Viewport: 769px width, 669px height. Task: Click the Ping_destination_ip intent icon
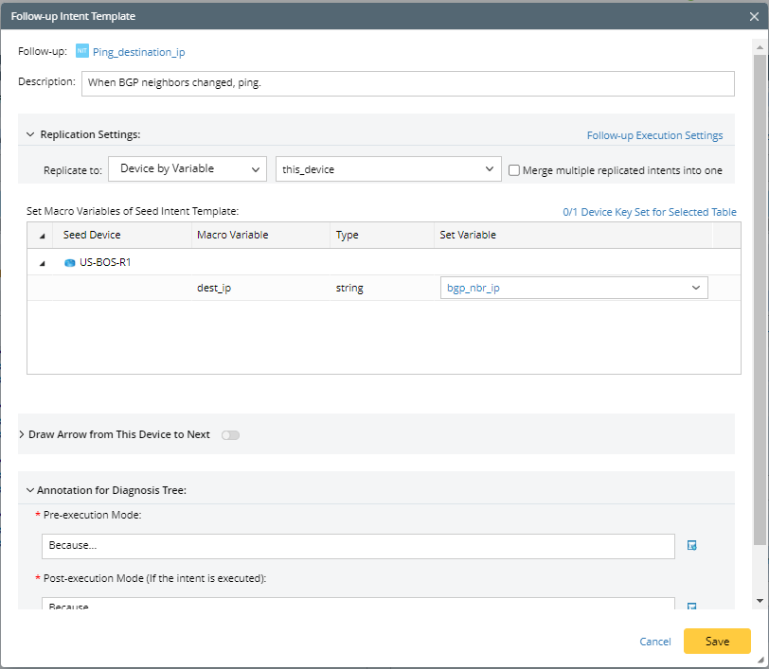tap(82, 52)
